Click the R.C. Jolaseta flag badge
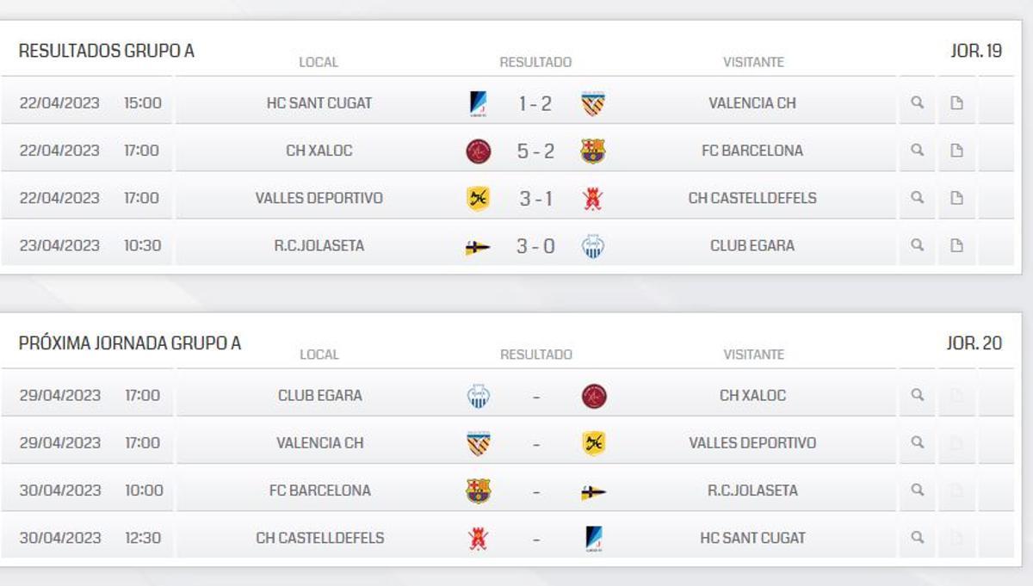The height and width of the screenshot is (586, 1033). coord(476,244)
